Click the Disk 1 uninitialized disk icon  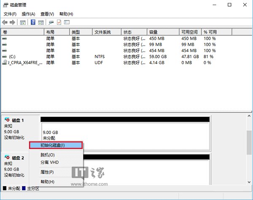(6, 120)
